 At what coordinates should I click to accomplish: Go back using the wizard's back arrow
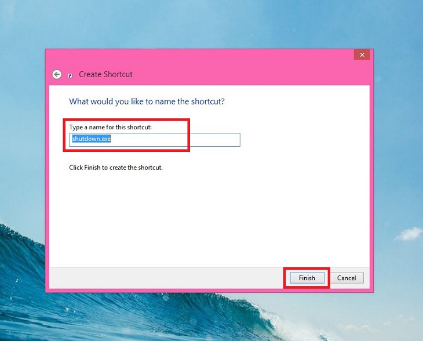[x=57, y=74]
